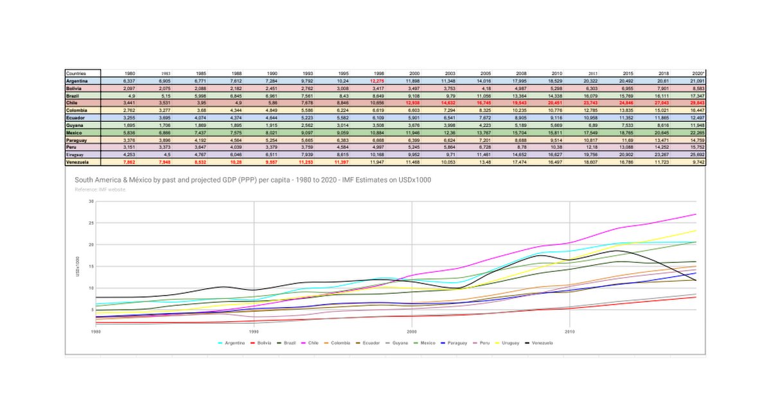Click the Uruguay legend entry

510,343
